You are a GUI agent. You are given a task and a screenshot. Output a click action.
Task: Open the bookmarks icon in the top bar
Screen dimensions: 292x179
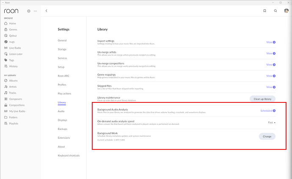264,11
